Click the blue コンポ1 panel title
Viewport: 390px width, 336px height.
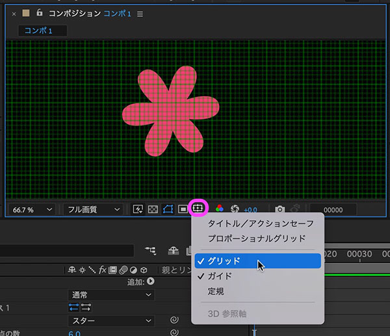117,14
